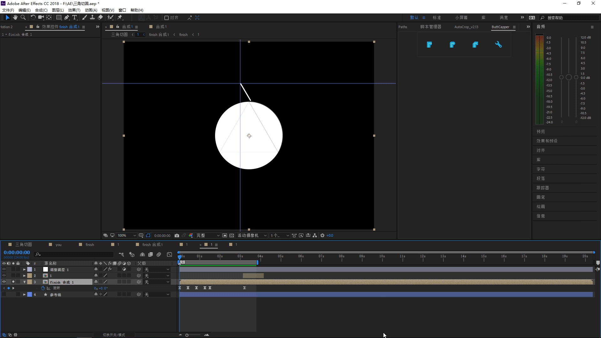This screenshot has width=601, height=338.
Task: Select the Type text tool
Action: [74, 18]
